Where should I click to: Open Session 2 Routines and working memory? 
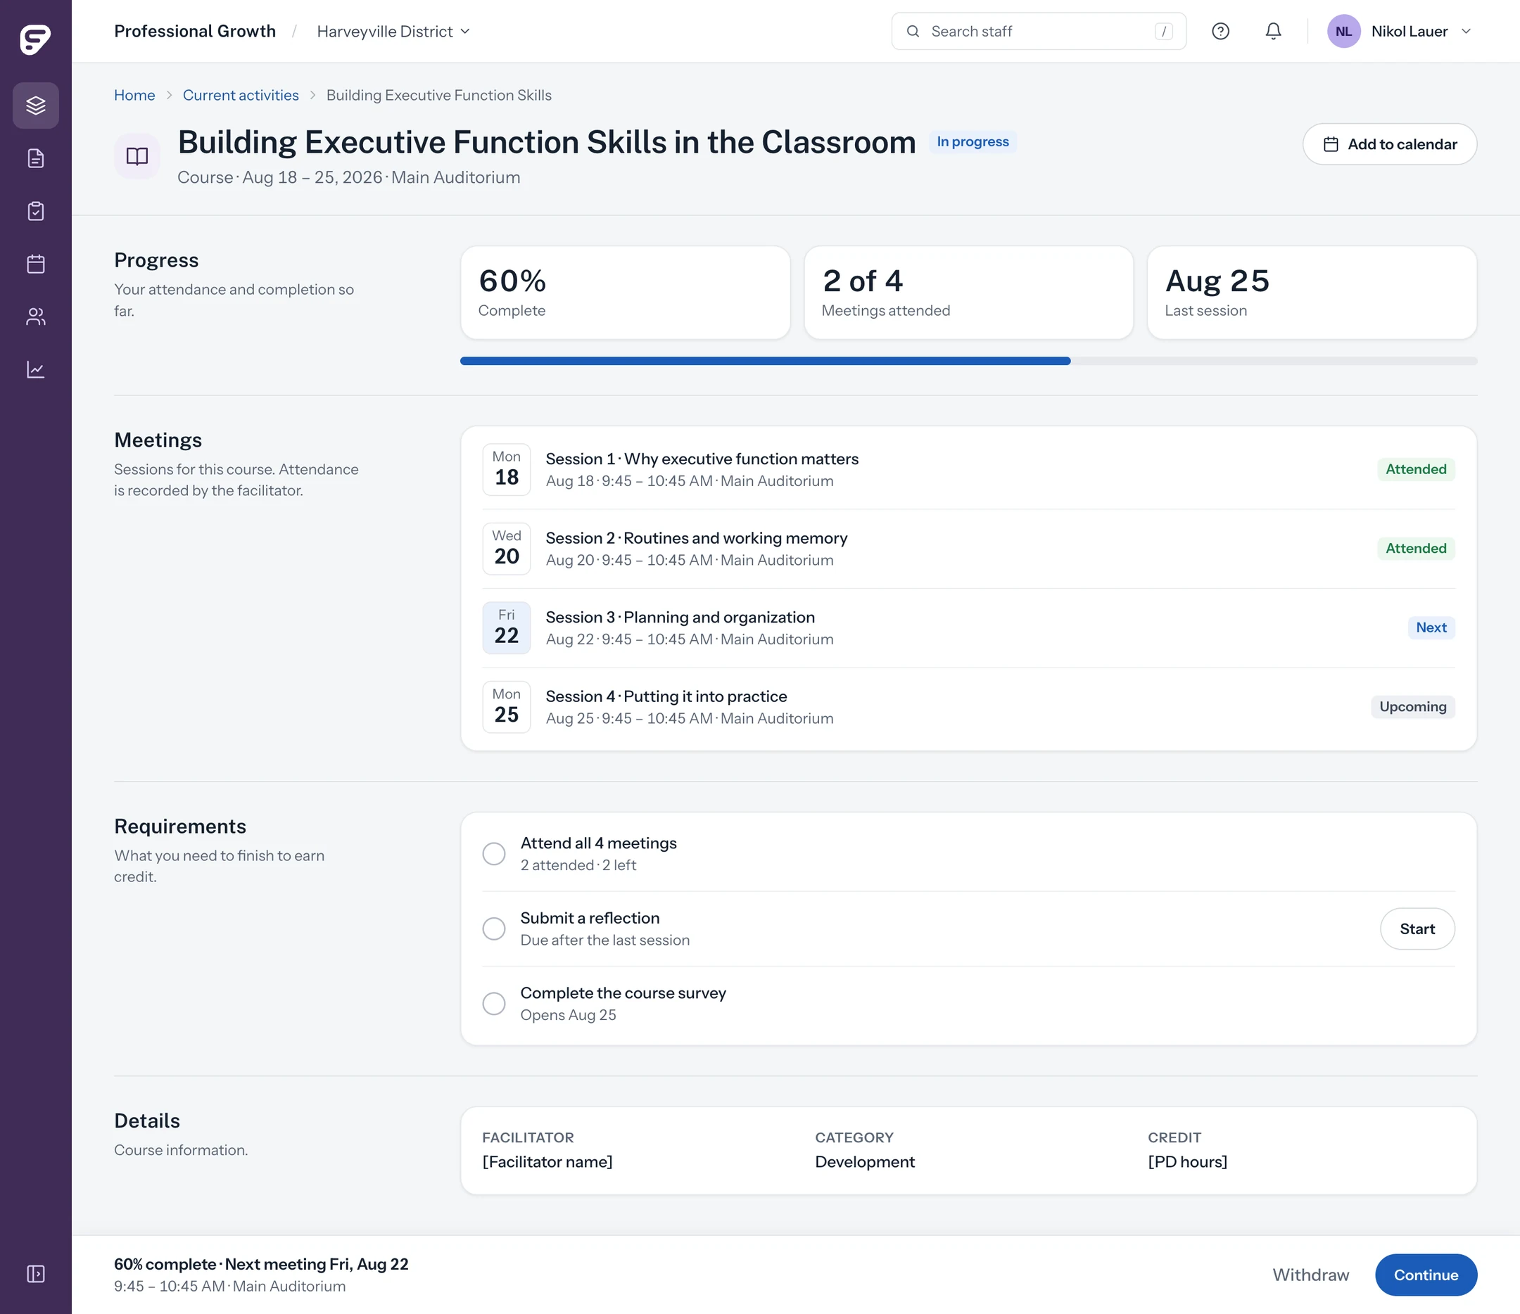pyautogui.click(x=968, y=549)
